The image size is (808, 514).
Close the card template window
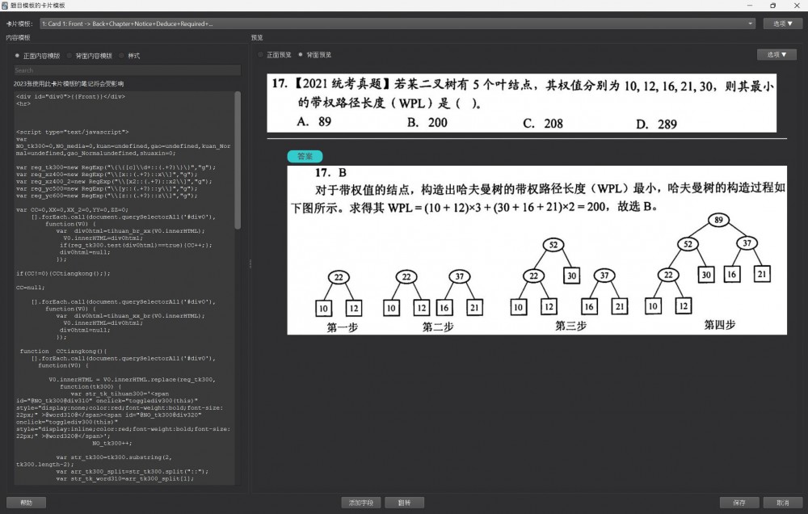tap(796, 5)
